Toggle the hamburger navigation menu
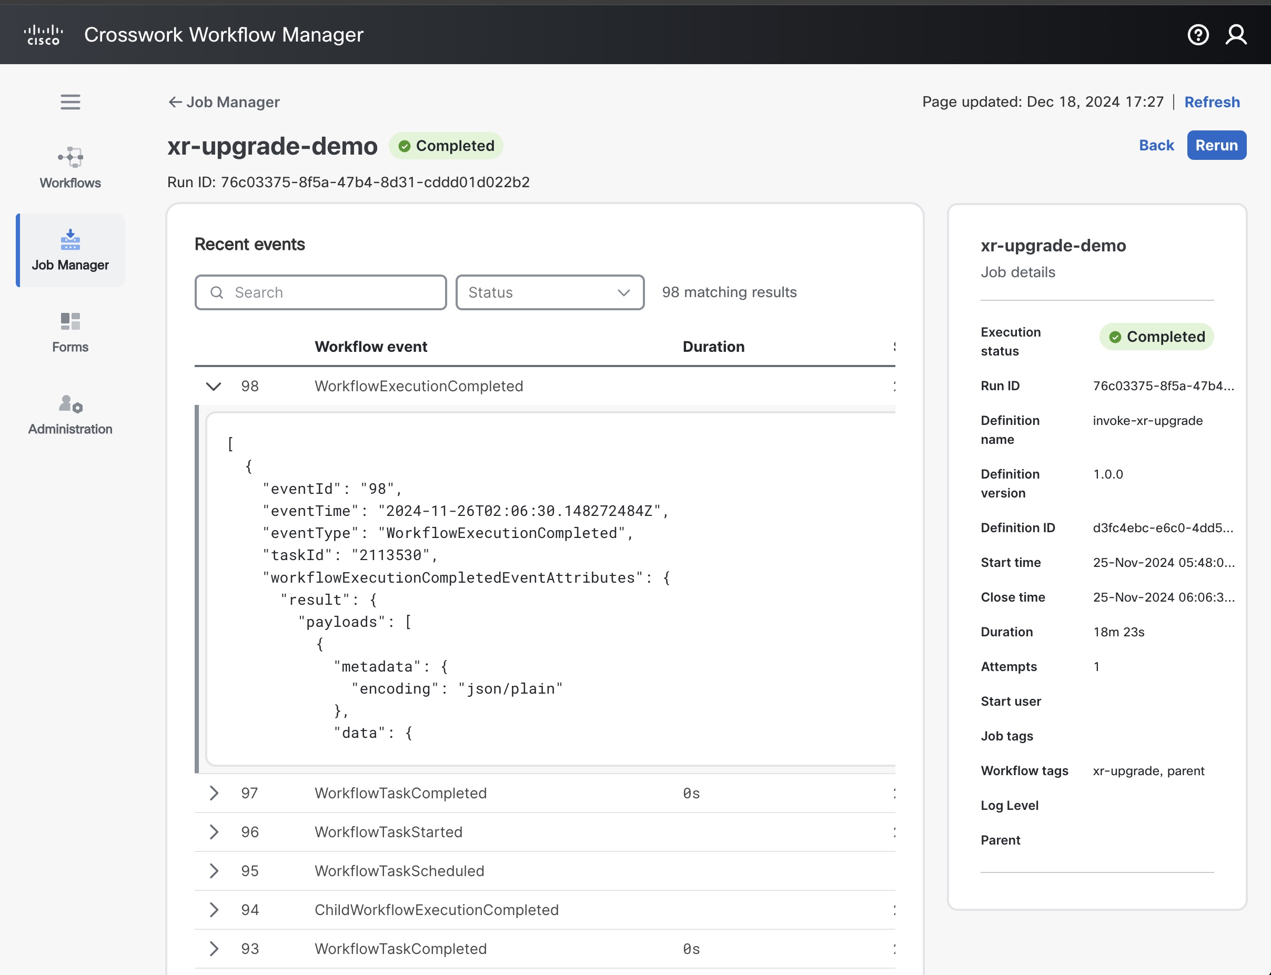Screen dimensions: 1271x975 (70, 102)
